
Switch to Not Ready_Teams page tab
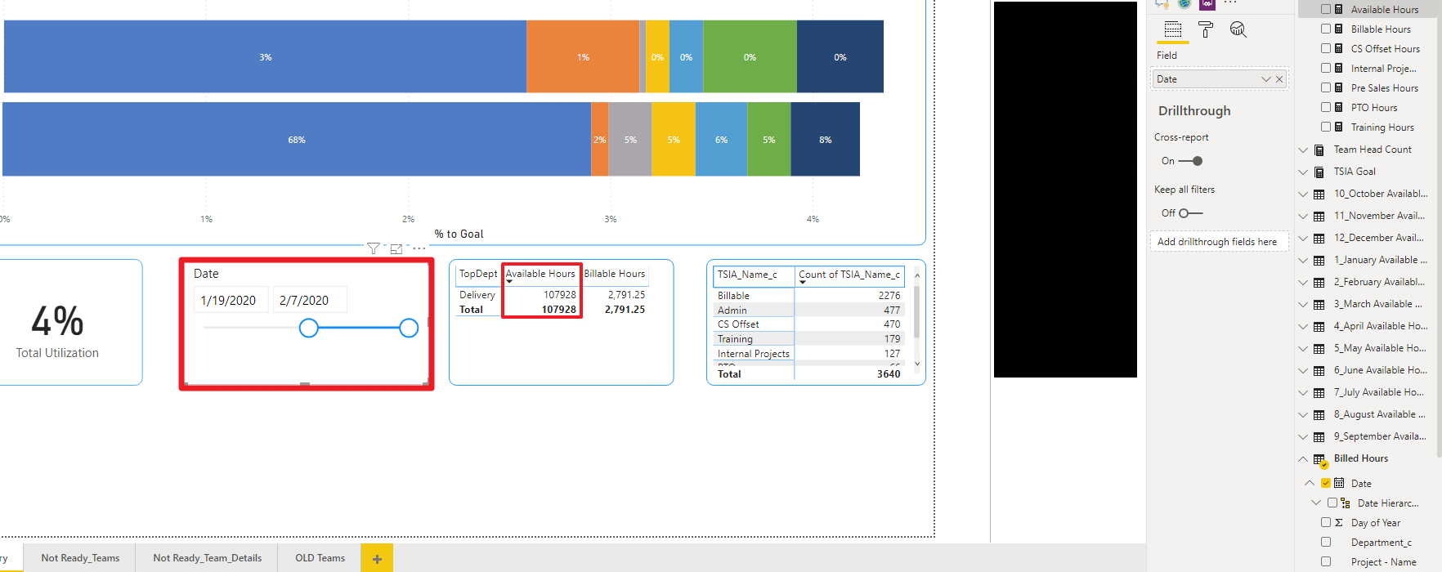80,558
